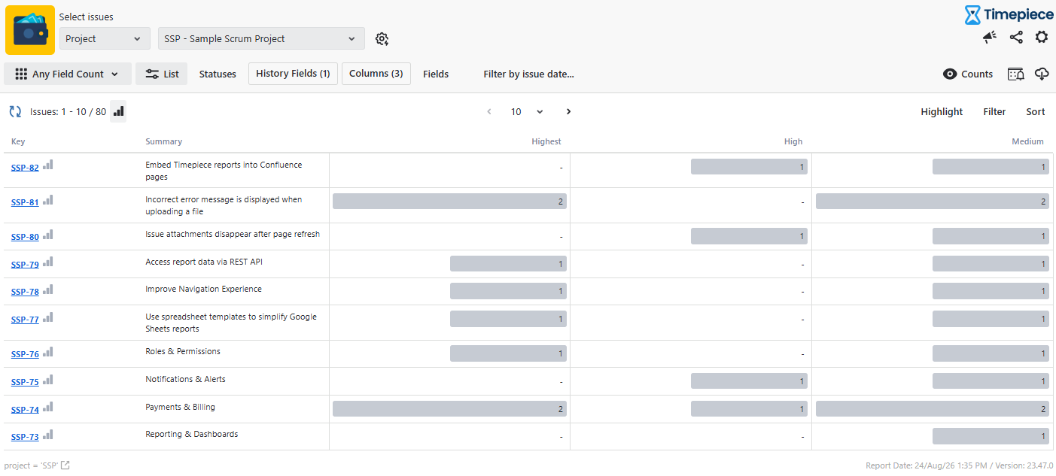Click the Report Date version text
1056x476 pixels.
960,465
